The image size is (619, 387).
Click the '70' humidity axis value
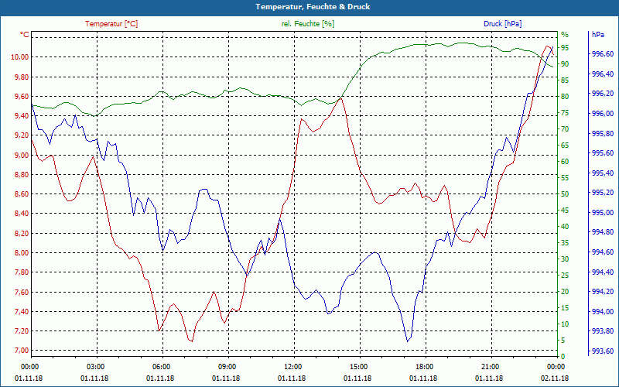pos(565,129)
